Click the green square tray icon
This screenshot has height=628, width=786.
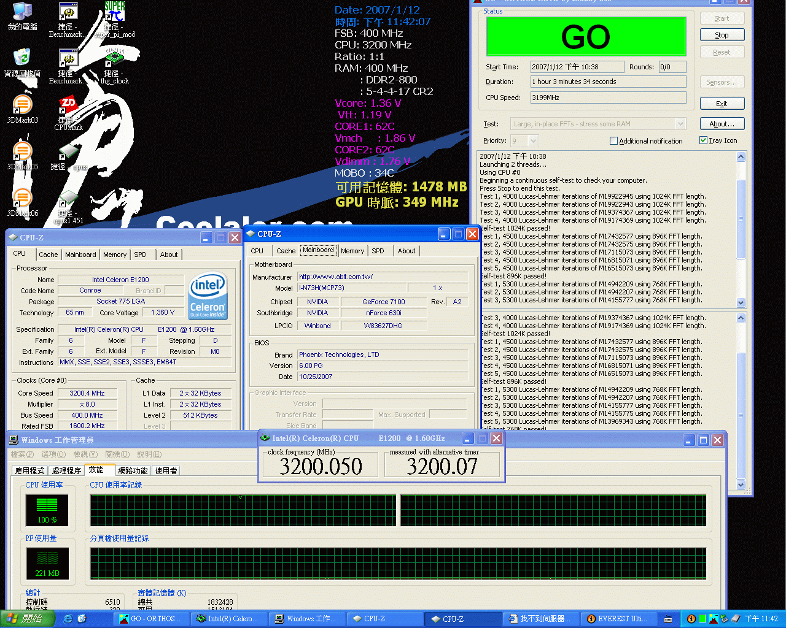pyautogui.click(x=702, y=619)
